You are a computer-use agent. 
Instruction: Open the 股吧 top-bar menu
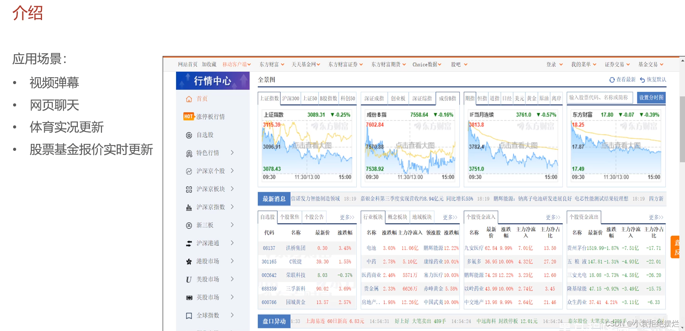point(459,64)
